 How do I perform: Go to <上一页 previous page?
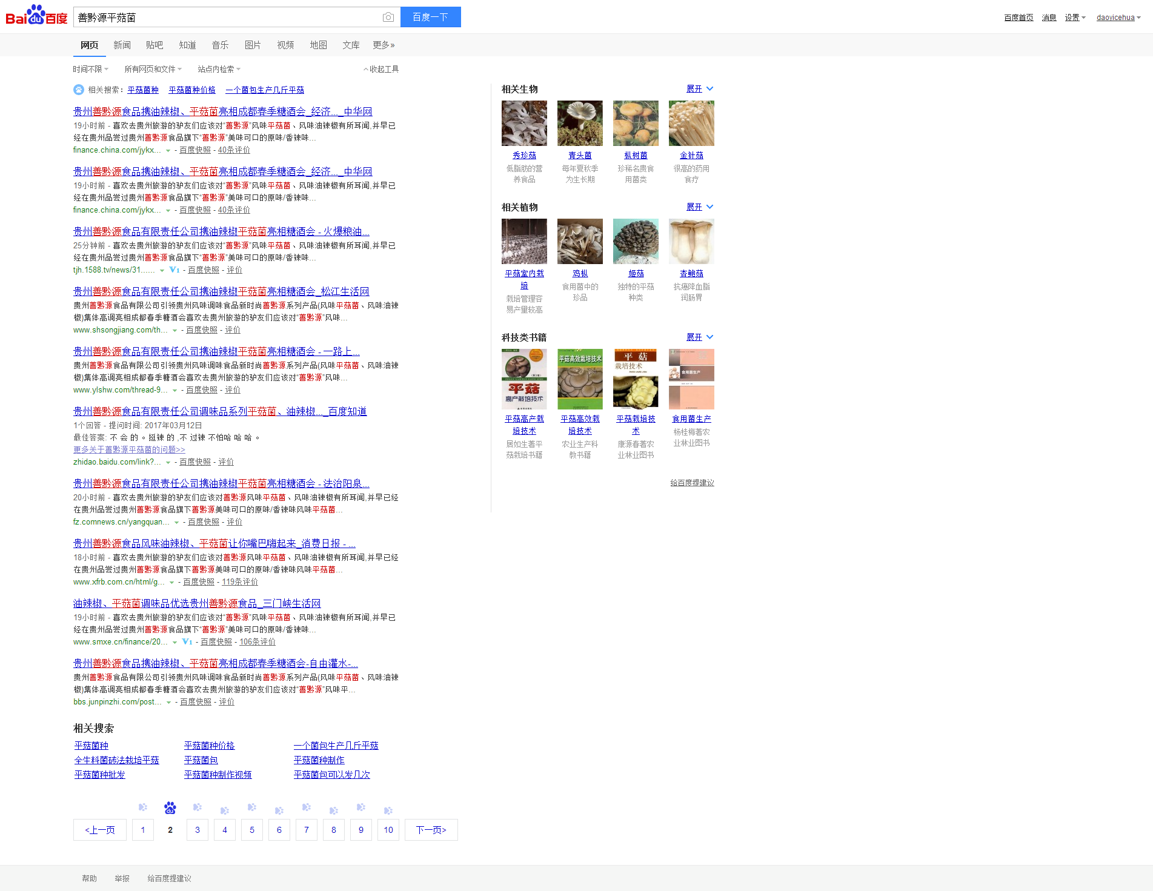click(100, 830)
